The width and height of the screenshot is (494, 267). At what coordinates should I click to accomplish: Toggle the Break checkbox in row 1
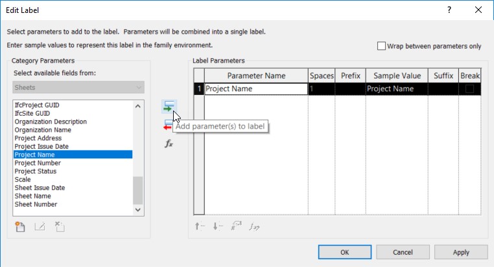(x=469, y=89)
